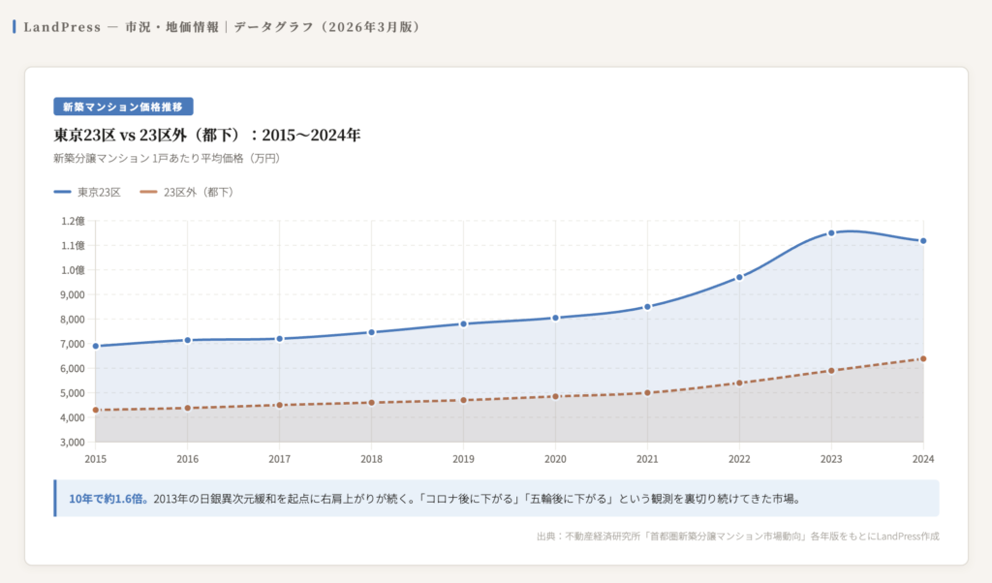Click the 東京23区 data point at 2022
This screenshot has width=992, height=583.
click(739, 277)
